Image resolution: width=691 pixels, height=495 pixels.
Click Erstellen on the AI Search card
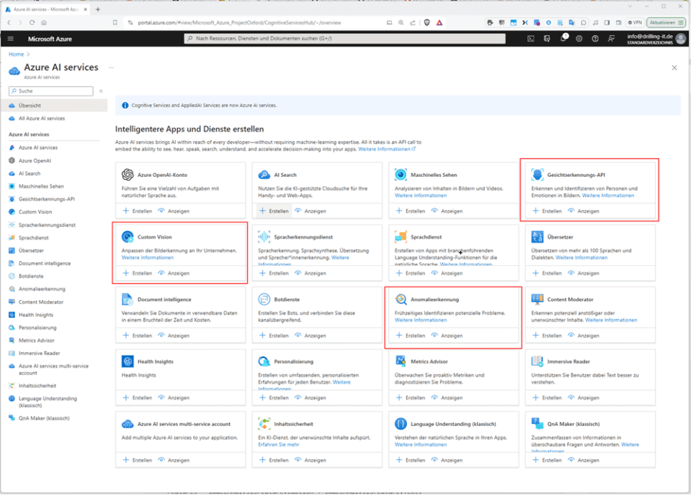coord(274,211)
